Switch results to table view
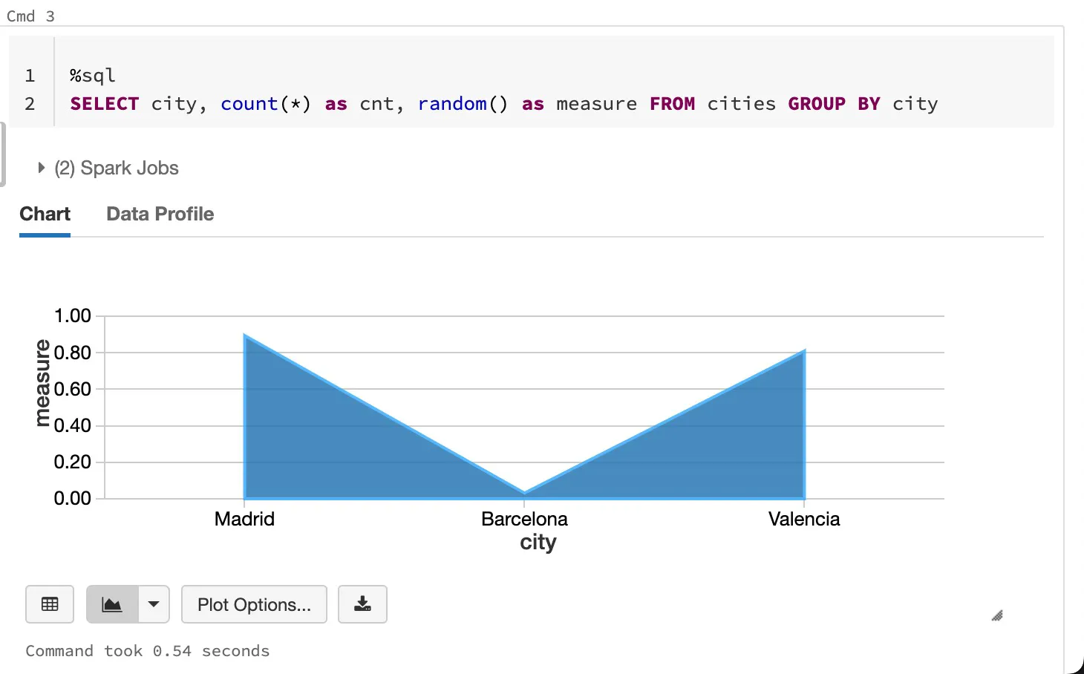The image size is (1084, 674). pos(49,604)
